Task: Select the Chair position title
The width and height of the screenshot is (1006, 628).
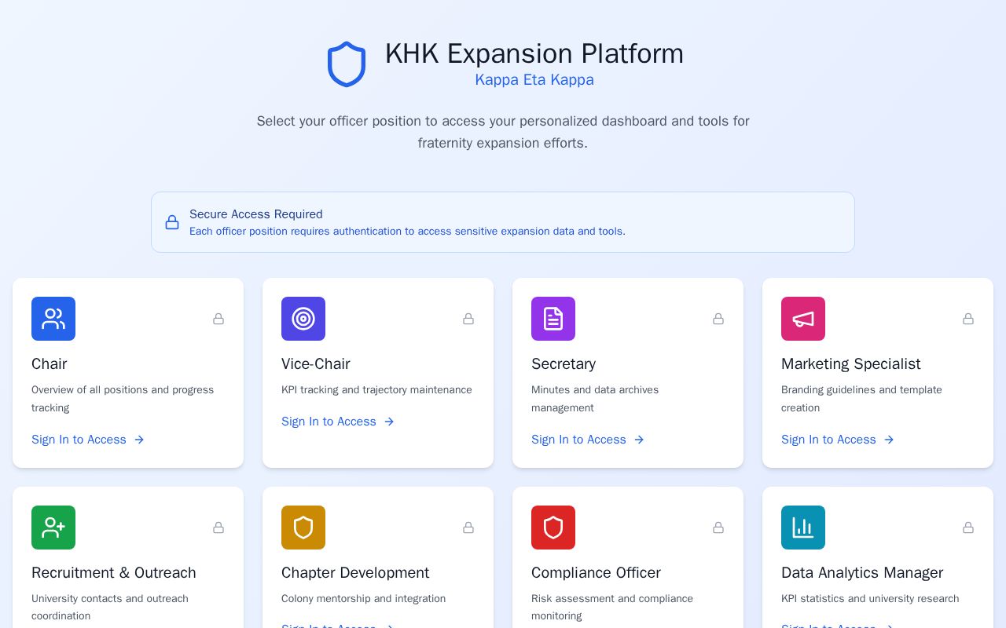Action: (x=50, y=363)
